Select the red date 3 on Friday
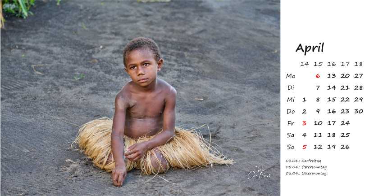Screen dimensions: 383x196 pyautogui.click(x=304, y=123)
